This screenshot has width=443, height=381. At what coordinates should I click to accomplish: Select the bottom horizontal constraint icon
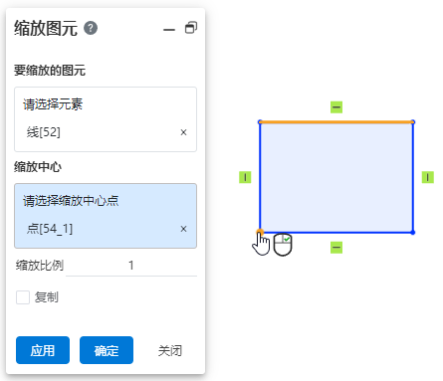point(336,248)
